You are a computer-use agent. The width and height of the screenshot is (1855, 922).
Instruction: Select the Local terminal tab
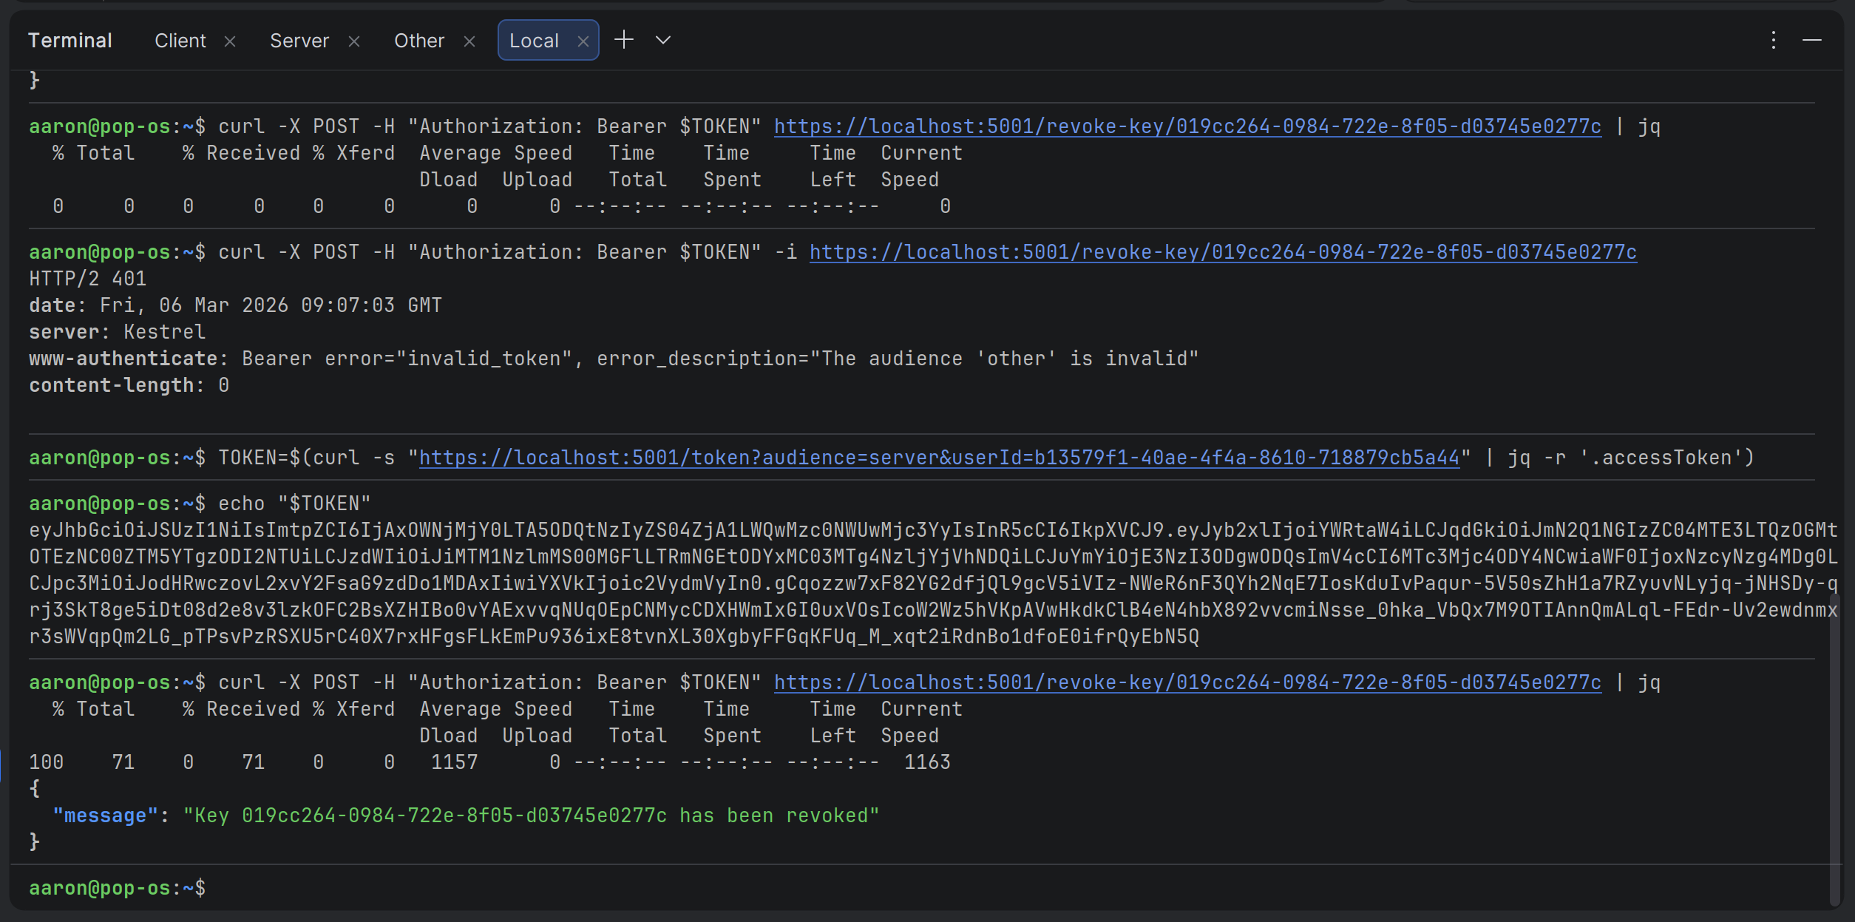[x=534, y=41]
